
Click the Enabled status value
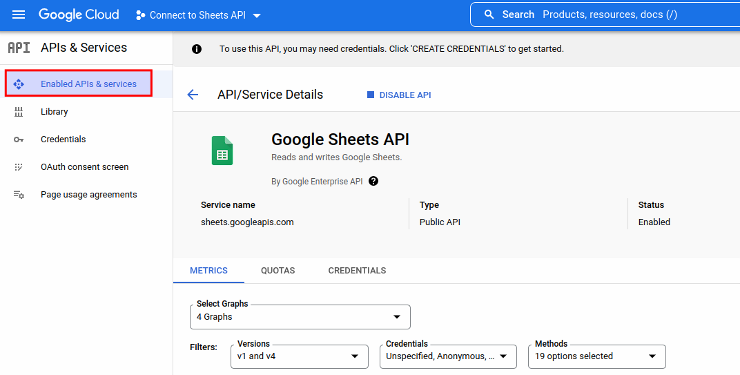pos(654,222)
